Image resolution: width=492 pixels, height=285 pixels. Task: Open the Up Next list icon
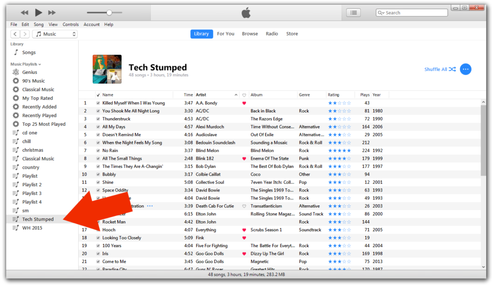(353, 12)
